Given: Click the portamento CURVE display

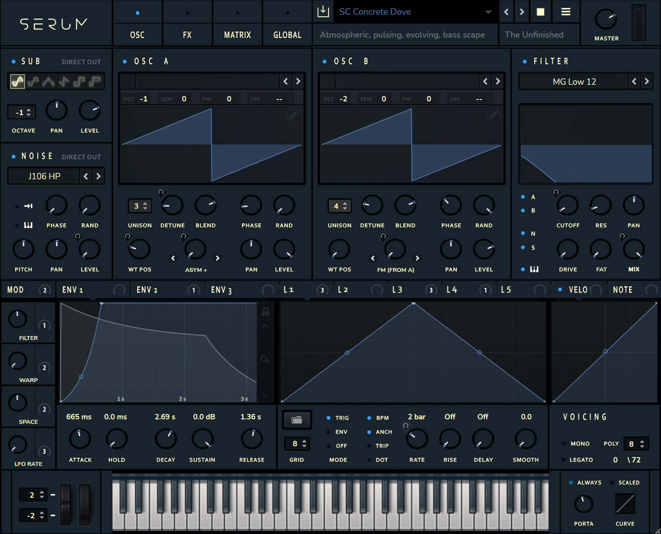Looking at the screenshot, I should (x=625, y=504).
